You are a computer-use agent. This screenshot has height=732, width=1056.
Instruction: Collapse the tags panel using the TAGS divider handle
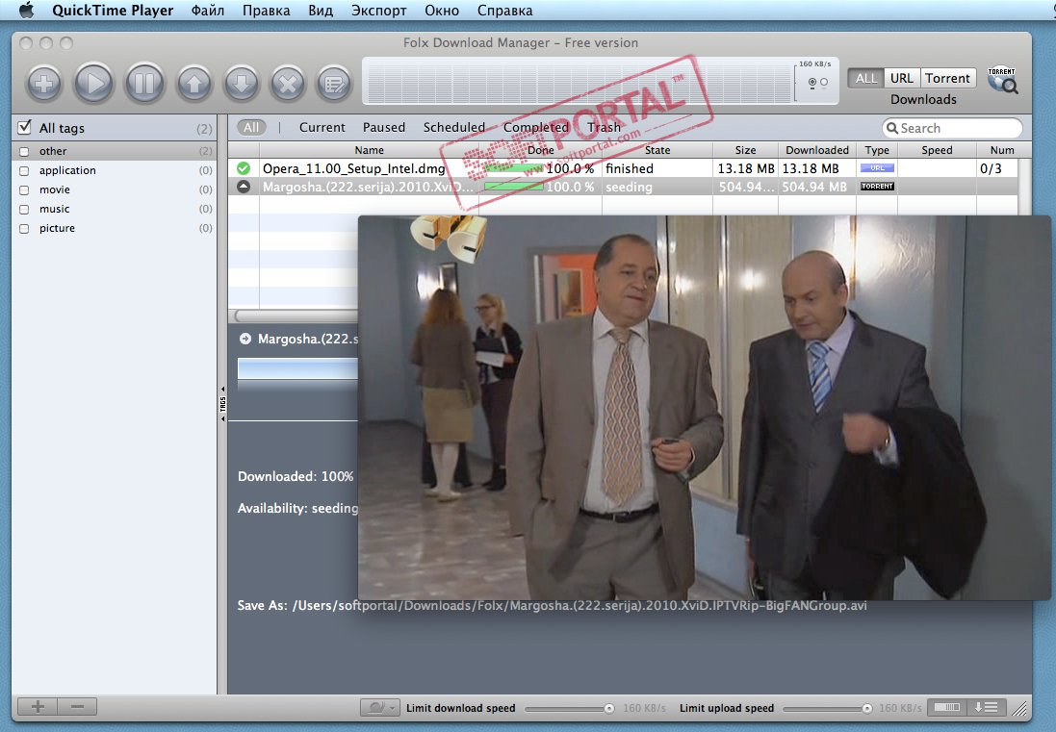223,404
